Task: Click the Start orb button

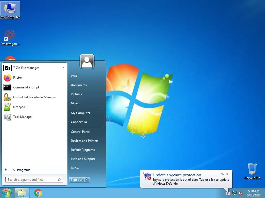Action: [x=7, y=193]
